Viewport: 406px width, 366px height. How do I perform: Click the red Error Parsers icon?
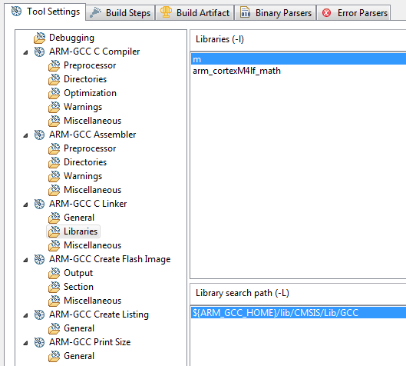[326, 13]
